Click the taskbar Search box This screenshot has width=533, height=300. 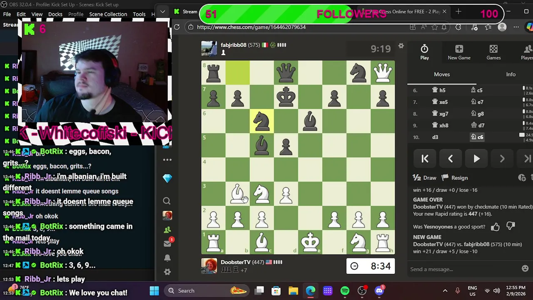point(207,291)
